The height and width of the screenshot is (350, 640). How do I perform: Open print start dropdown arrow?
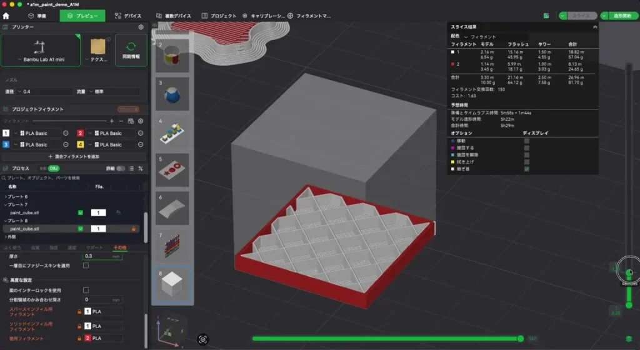[604, 16]
